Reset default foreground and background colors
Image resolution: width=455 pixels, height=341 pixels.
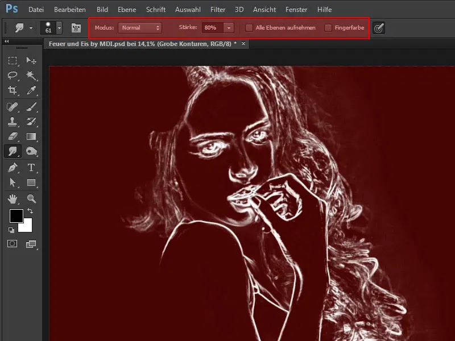[11, 230]
